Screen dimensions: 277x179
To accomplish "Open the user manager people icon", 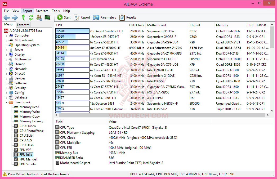I will [x=39, y=17].
